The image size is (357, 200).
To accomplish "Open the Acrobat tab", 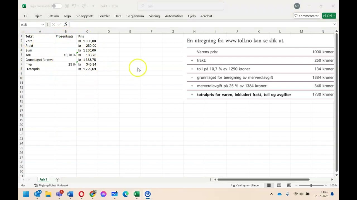I will click(x=206, y=16).
